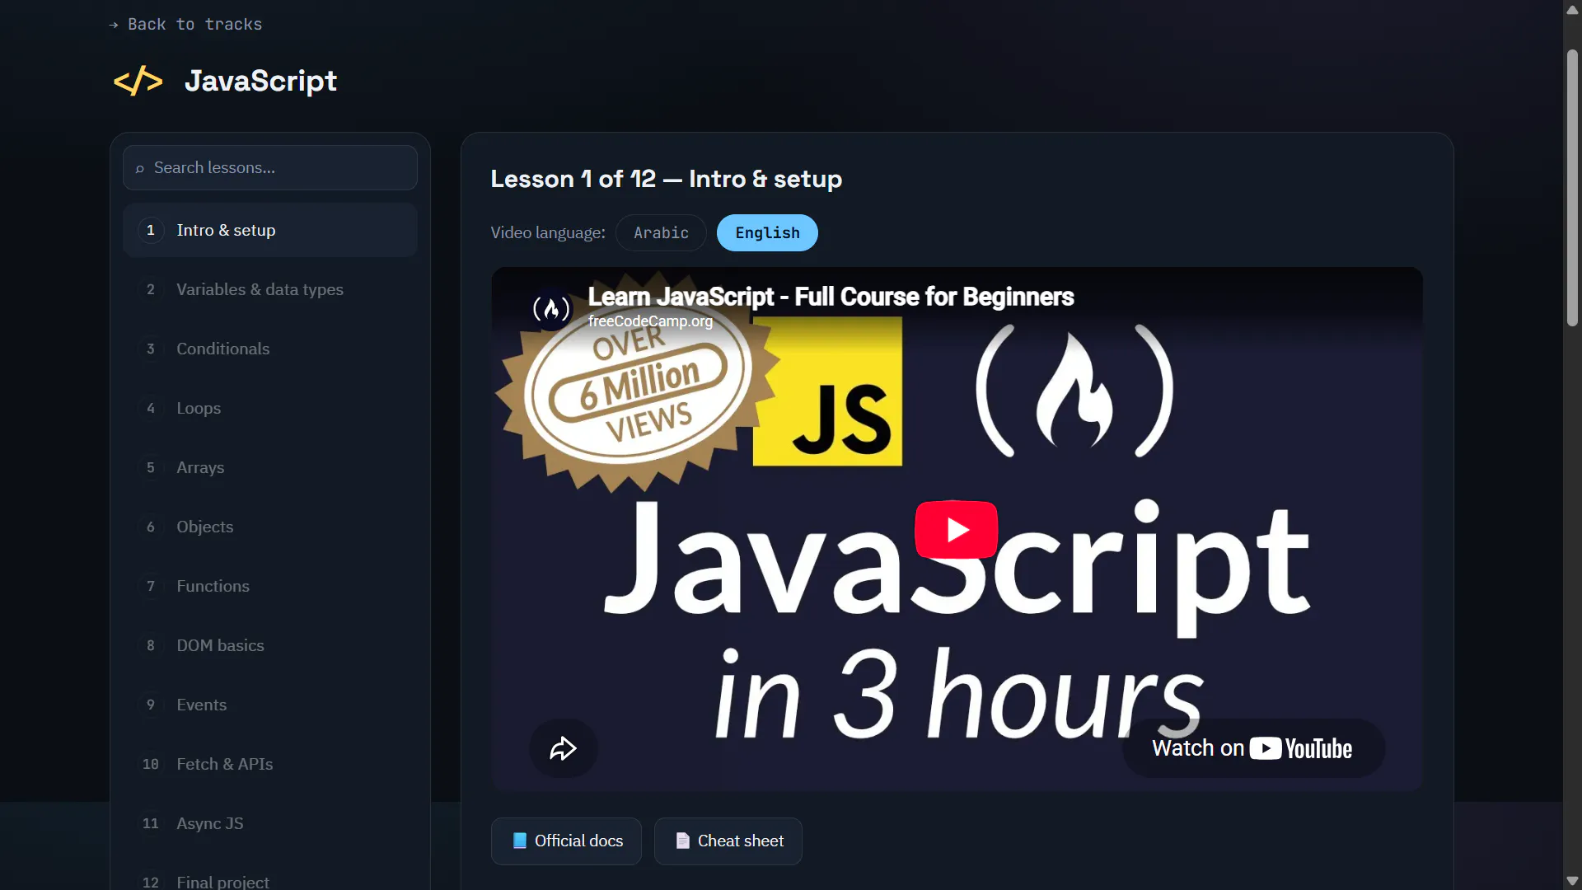Click the freeCodeCamp.org channel name
The image size is (1582, 890).
pyautogui.click(x=650, y=321)
